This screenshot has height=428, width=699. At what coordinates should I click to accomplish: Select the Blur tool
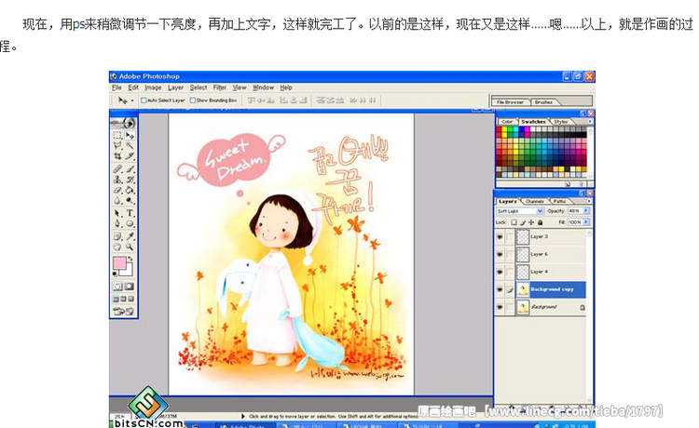click(x=117, y=200)
